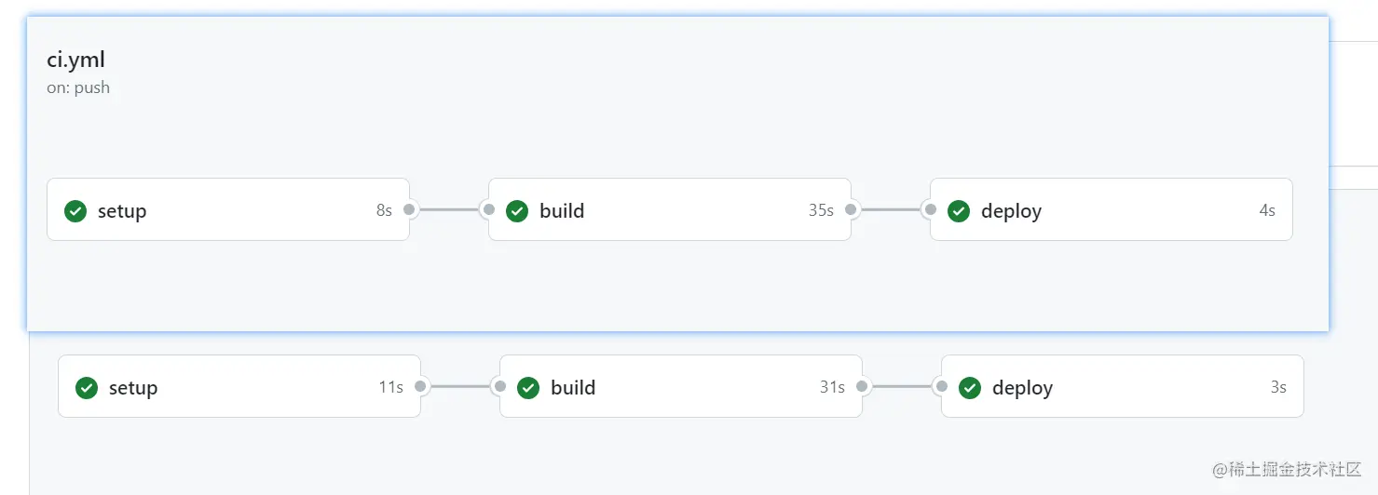This screenshot has height=495, width=1378.
Task: Open the deploy job that took 4s
Action: [x=1112, y=209]
